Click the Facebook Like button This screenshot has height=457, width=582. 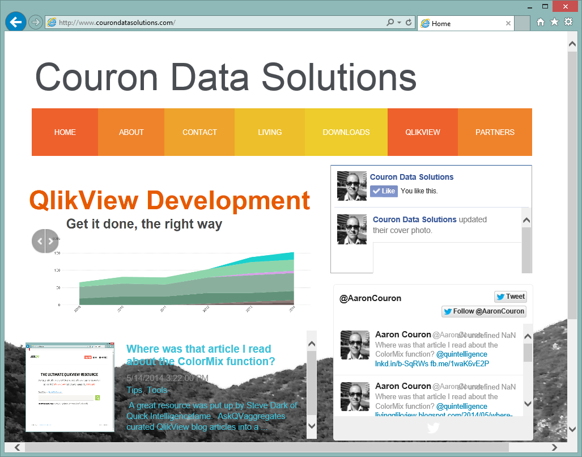tap(384, 191)
